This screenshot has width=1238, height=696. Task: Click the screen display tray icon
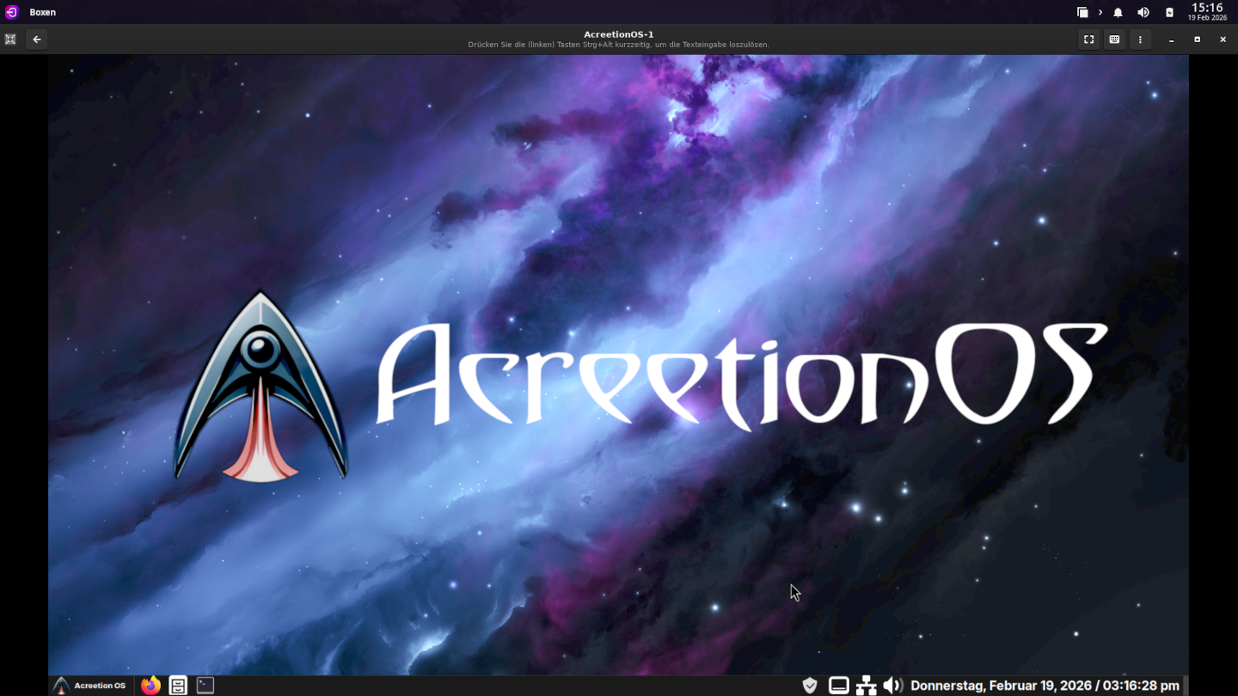(838, 685)
